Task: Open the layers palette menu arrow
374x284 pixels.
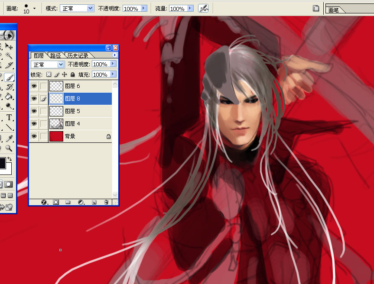Action: (x=115, y=55)
